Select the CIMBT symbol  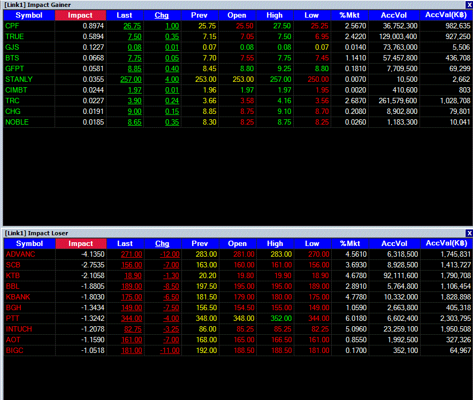16,90
